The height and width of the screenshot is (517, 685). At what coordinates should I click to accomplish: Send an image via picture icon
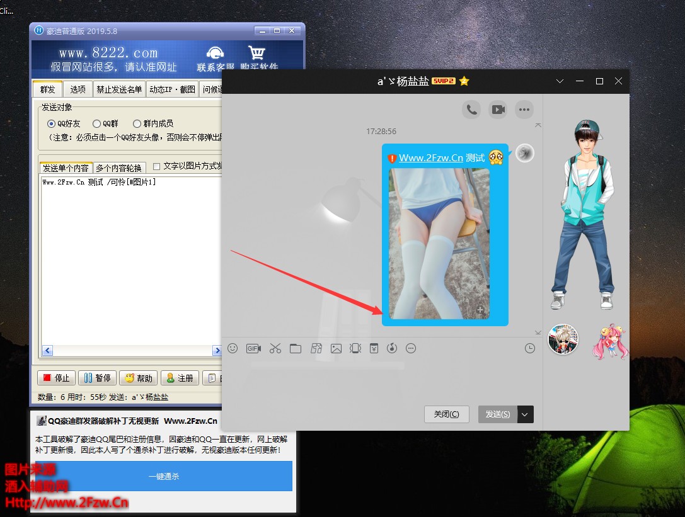(336, 348)
